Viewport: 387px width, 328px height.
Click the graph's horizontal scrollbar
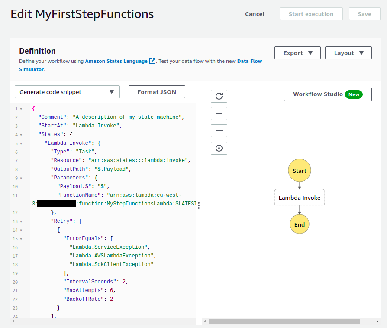(x=284, y=322)
